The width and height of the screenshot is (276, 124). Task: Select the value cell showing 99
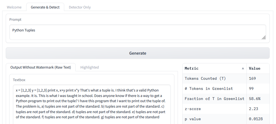tap(251, 89)
